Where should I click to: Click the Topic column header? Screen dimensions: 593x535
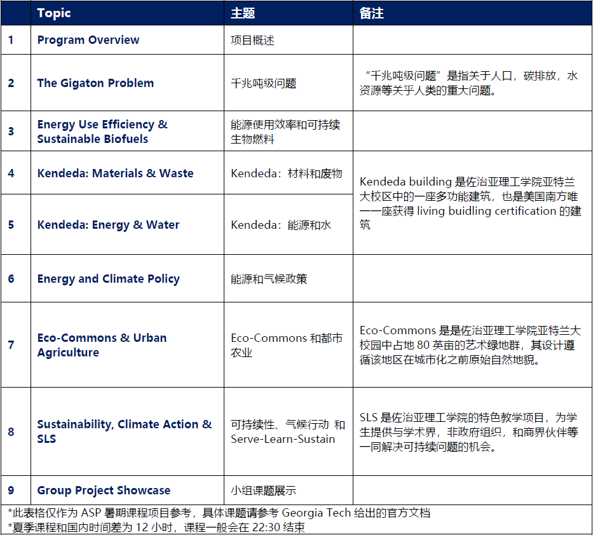tap(55, 13)
